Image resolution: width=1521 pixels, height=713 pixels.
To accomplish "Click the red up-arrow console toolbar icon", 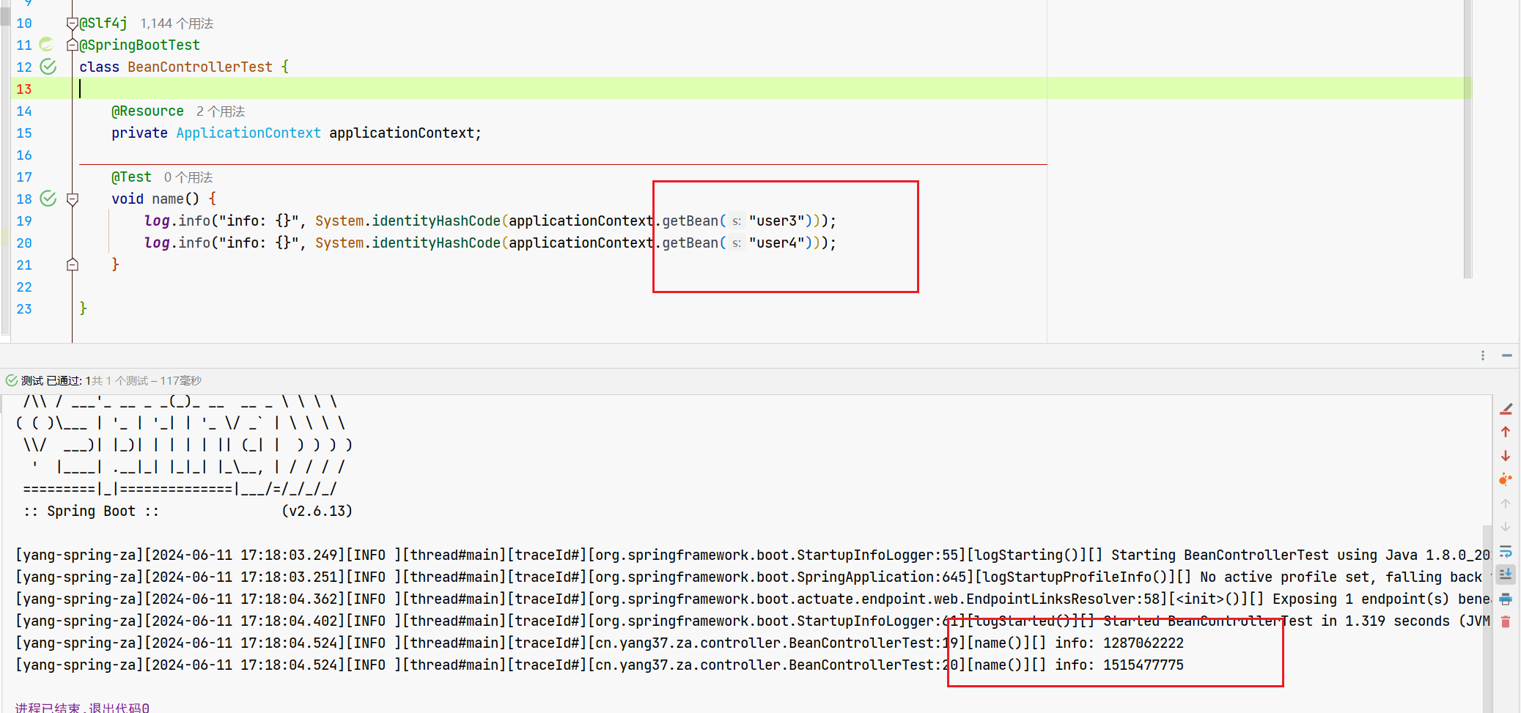I will (x=1506, y=432).
